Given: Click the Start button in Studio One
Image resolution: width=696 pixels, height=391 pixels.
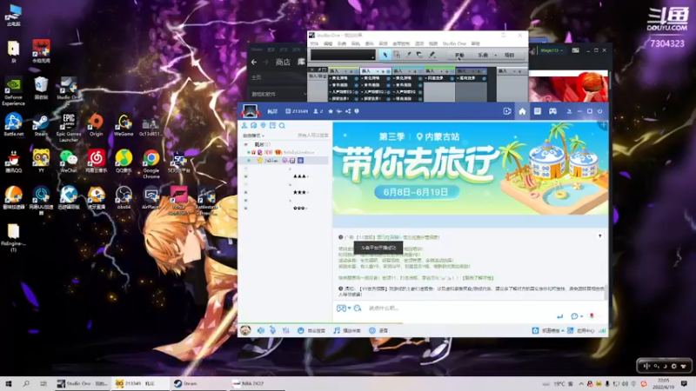Looking at the screenshot, I should [x=459, y=55].
